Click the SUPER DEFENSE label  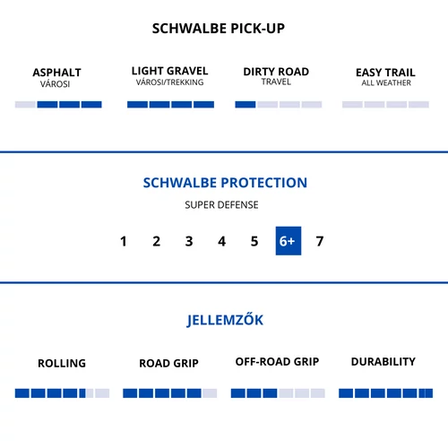[x=221, y=205]
